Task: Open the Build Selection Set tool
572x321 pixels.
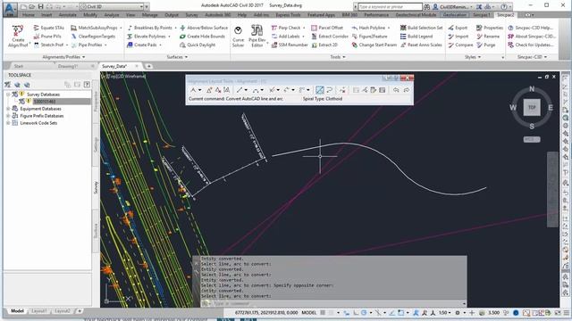Action: click(x=421, y=28)
